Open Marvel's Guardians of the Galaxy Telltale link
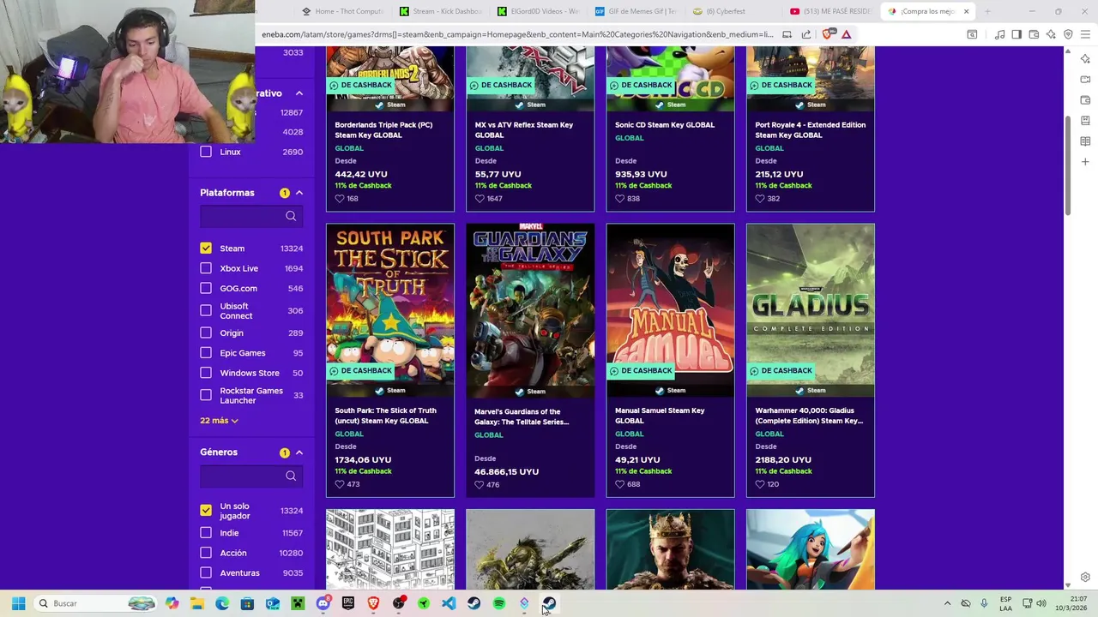The width and height of the screenshot is (1098, 617). click(x=522, y=416)
